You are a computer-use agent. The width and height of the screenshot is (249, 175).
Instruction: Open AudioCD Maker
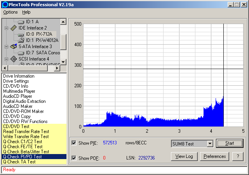(x=34, y=106)
